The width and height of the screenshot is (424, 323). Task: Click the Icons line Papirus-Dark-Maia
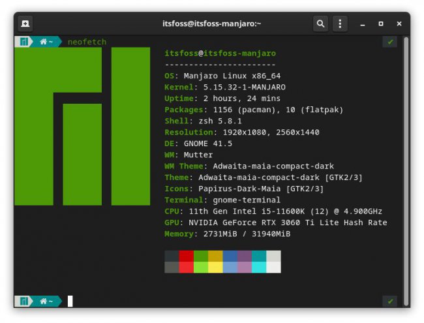(244, 189)
